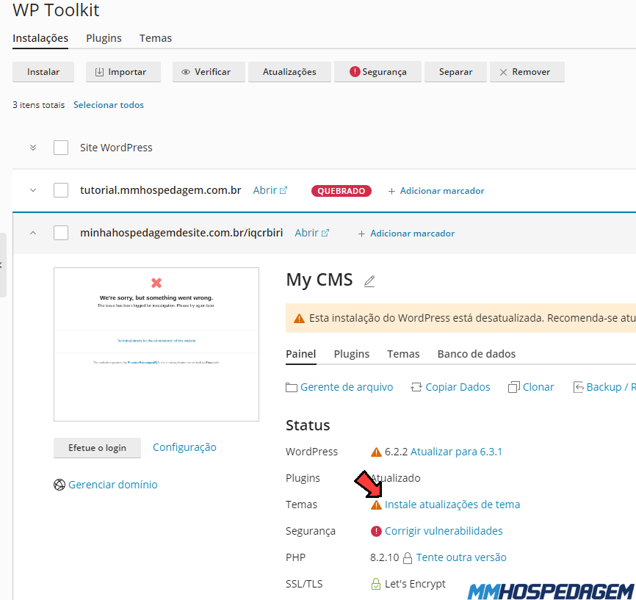This screenshot has height=600, width=636.
Task: Click the Instalar button
Action: coord(43,72)
